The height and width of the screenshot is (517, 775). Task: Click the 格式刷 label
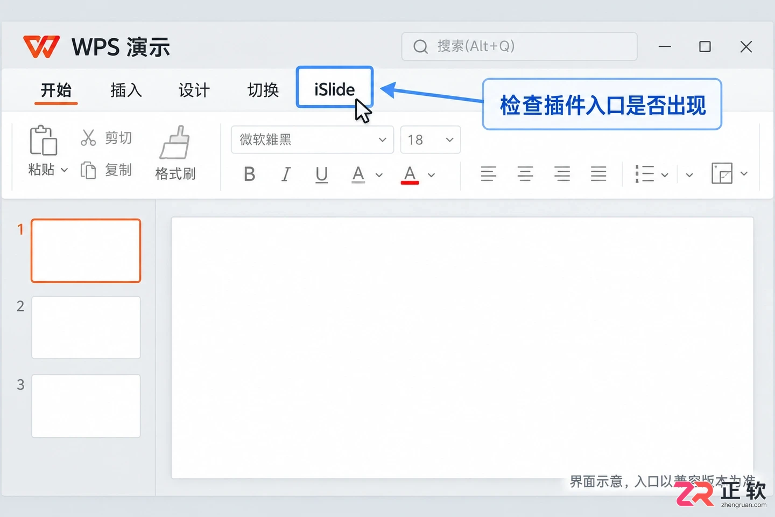point(175,173)
